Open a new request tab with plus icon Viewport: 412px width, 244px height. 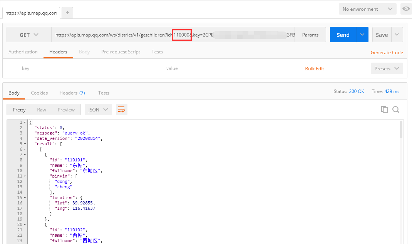[67, 13]
